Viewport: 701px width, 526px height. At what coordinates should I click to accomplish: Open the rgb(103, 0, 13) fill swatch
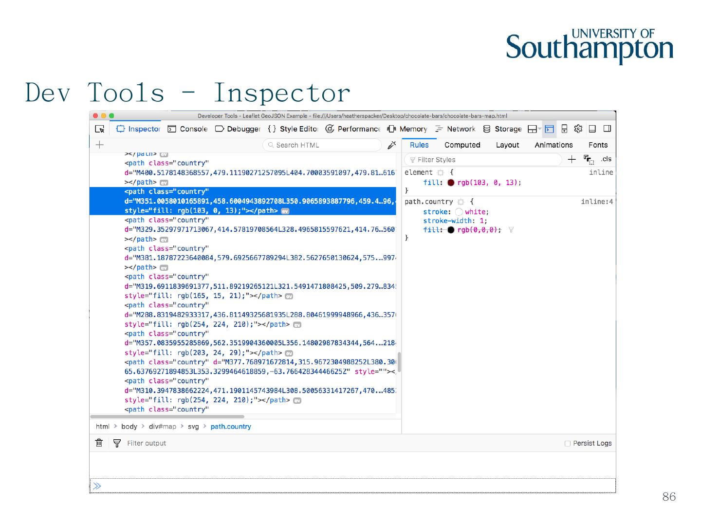(x=451, y=183)
